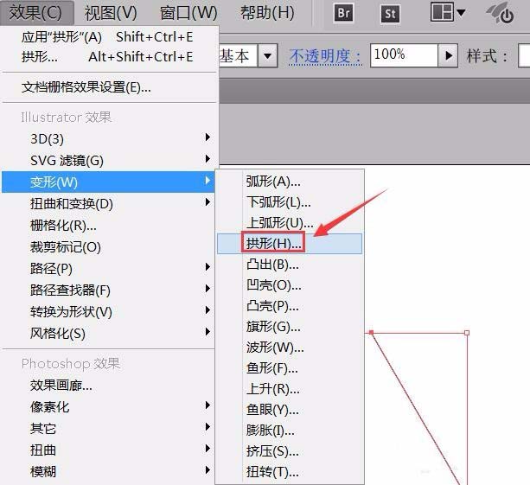
Task: Choose 拱形... Alt+Shift+Ctrl+E entry
Action: [109, 57]
